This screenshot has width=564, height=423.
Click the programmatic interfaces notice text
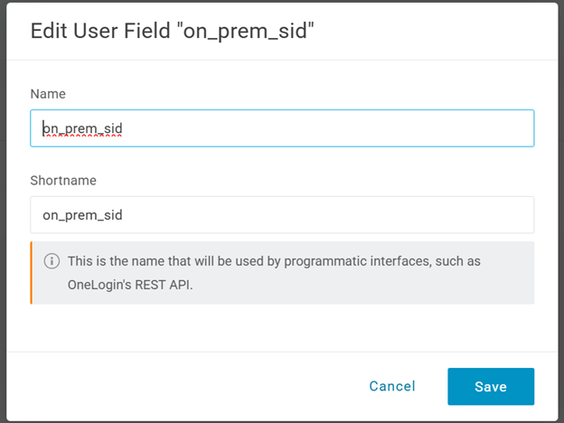pyautogui.click(x=275, y=261)
